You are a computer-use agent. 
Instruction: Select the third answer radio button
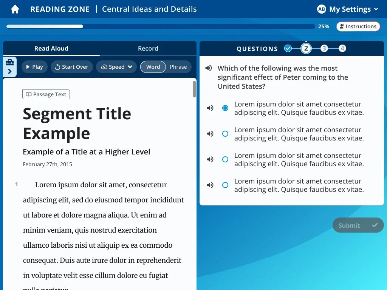point(225,159)
